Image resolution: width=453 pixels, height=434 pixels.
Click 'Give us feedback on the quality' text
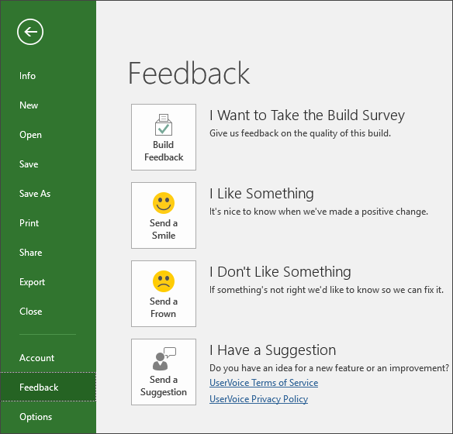pos(300,133)
